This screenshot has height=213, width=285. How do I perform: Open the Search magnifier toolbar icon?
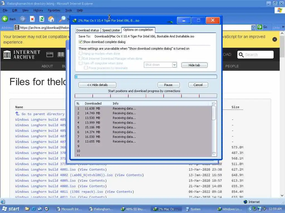62,19
